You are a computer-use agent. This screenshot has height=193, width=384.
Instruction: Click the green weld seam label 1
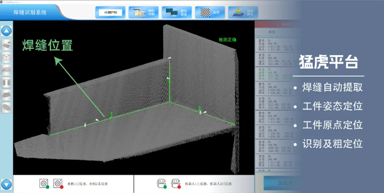tap(111, 115)
